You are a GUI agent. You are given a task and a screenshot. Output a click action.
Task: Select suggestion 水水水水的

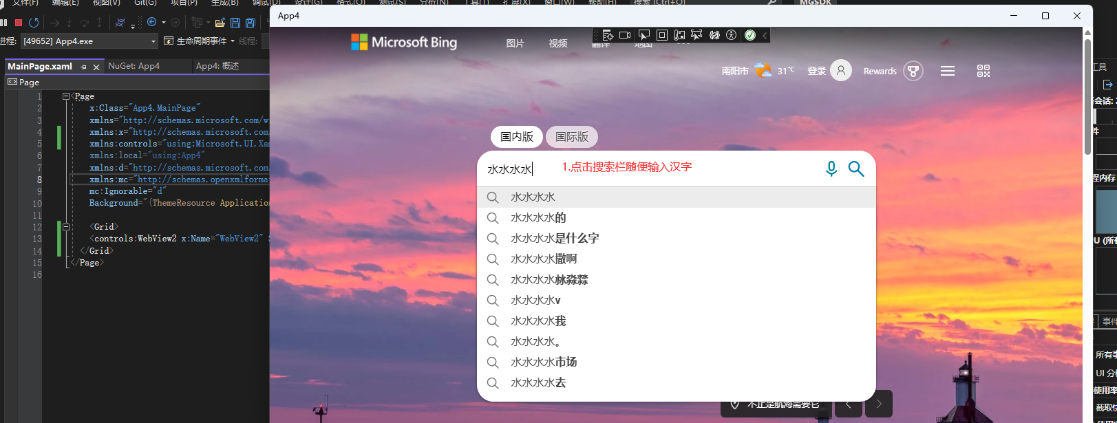(677, 218)
